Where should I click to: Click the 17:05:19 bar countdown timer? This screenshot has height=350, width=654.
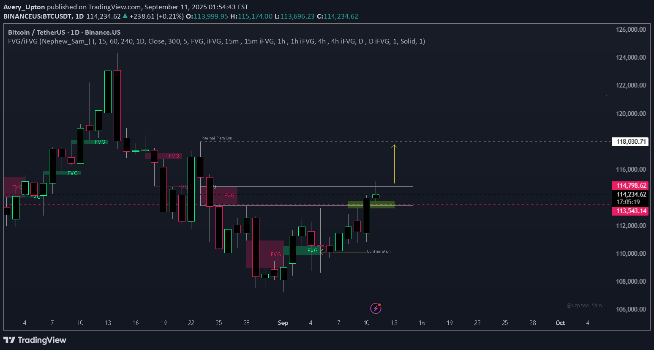point(628,202)
